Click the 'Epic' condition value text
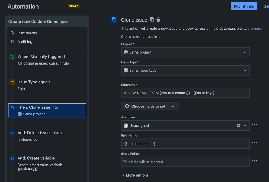 click(x=21, y=89)
